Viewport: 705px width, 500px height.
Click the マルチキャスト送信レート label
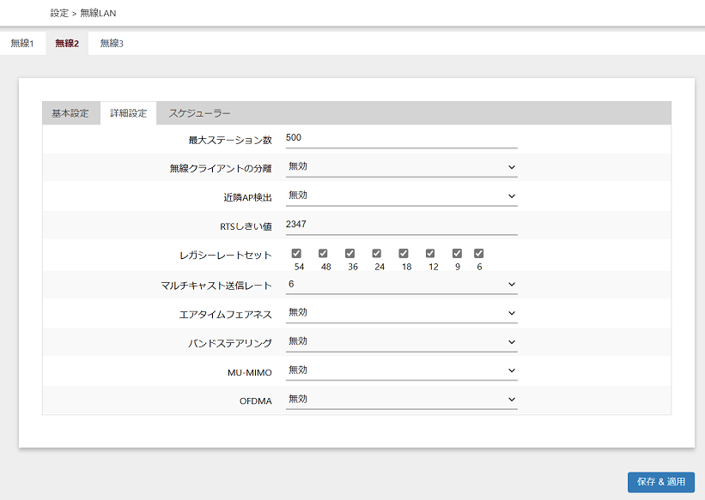pyautogui.click(x=216, y=286)
